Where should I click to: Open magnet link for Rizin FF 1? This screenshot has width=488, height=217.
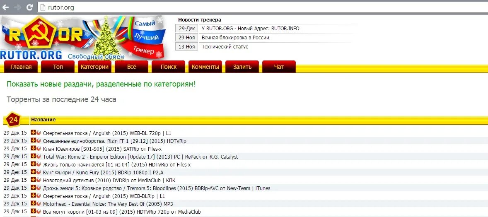(39, 140)
